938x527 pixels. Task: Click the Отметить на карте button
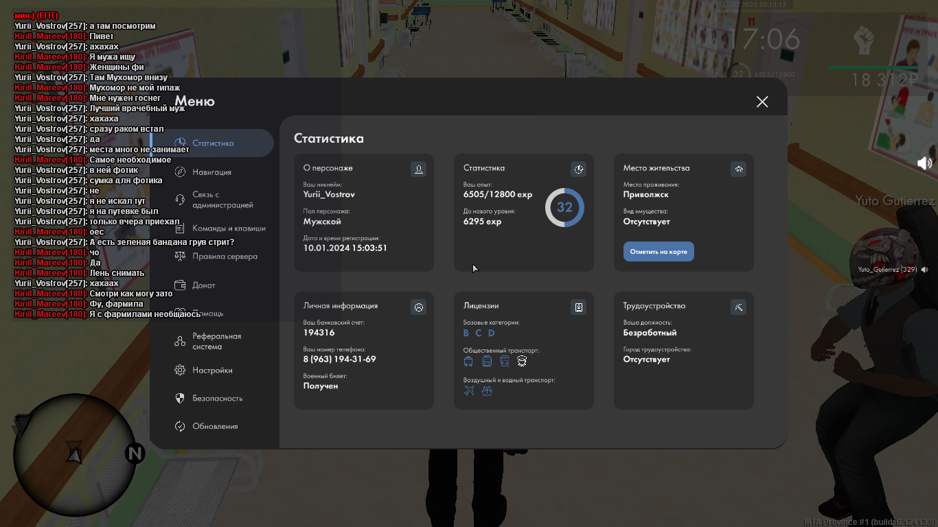659,252
